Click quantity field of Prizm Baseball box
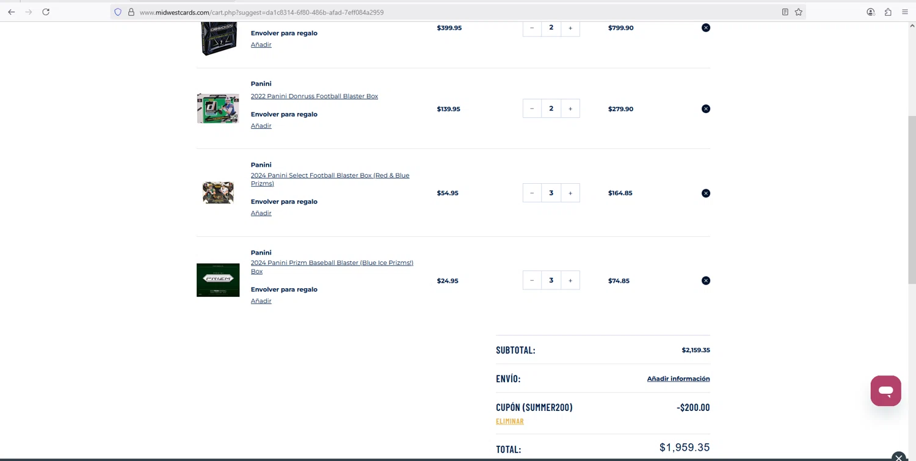 click(x=551, y=280)
